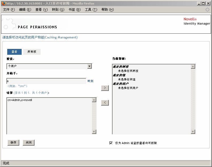Click the 选定的树枝 heading in assignments
Screen dimensions: 212x167
(121, 67)
